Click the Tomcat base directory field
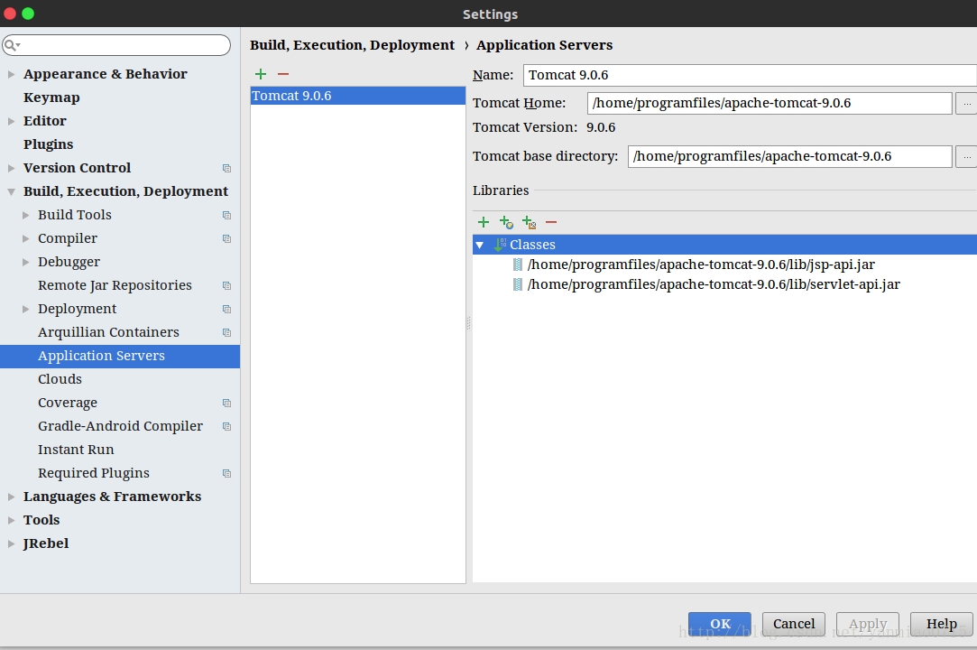Viewport: 977px width, 650px height. (790, 156)
